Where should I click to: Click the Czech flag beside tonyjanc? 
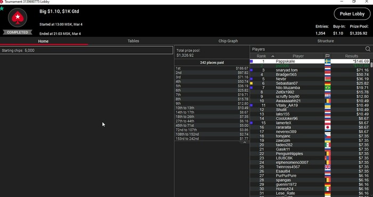click(x=328, y=136)
